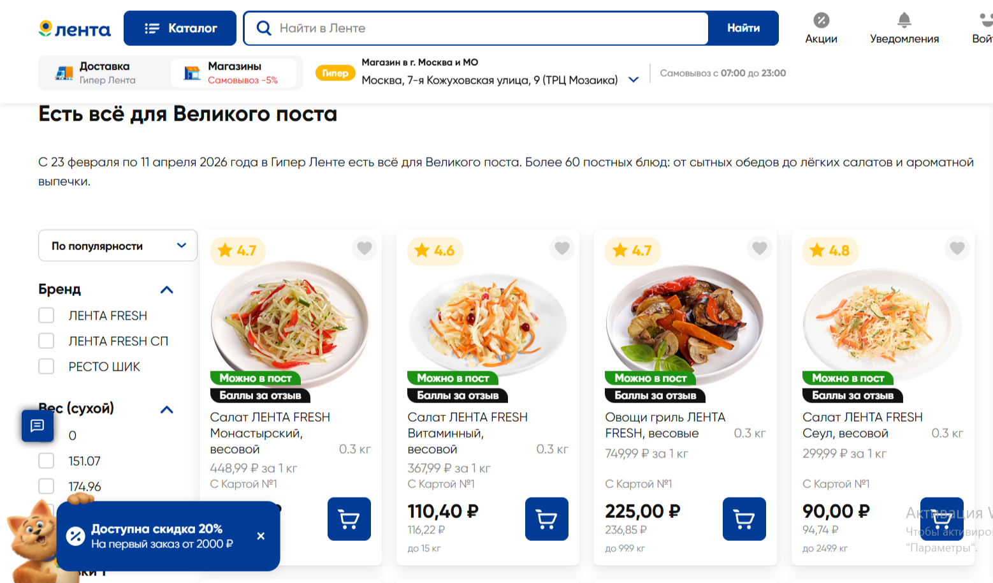Click the Lenta logo
The image size is (993, 583).
pos(75,29)
